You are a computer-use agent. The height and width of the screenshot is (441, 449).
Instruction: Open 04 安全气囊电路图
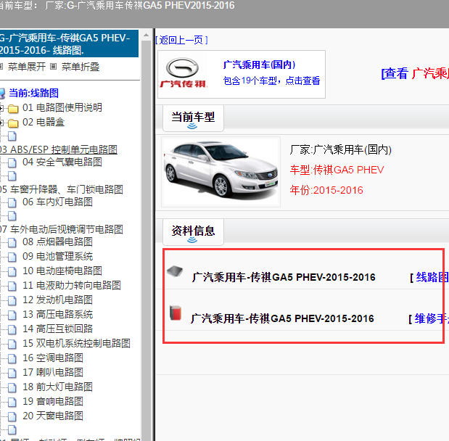[62, 162]
